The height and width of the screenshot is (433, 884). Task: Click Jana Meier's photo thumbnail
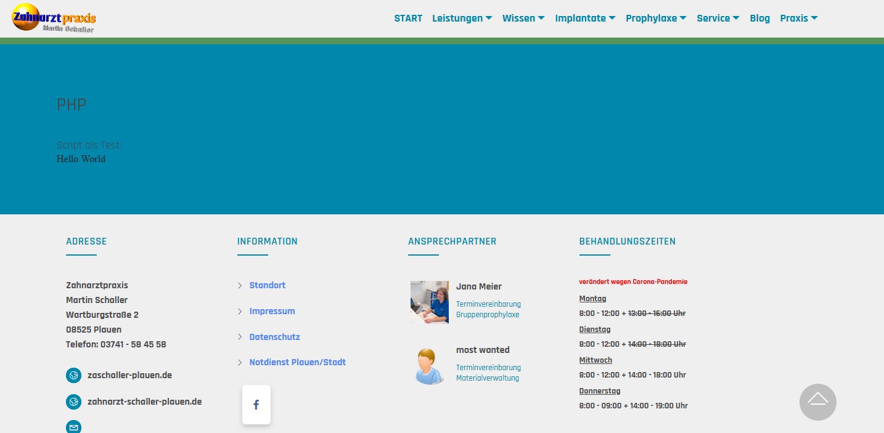[x=430, y=302]
